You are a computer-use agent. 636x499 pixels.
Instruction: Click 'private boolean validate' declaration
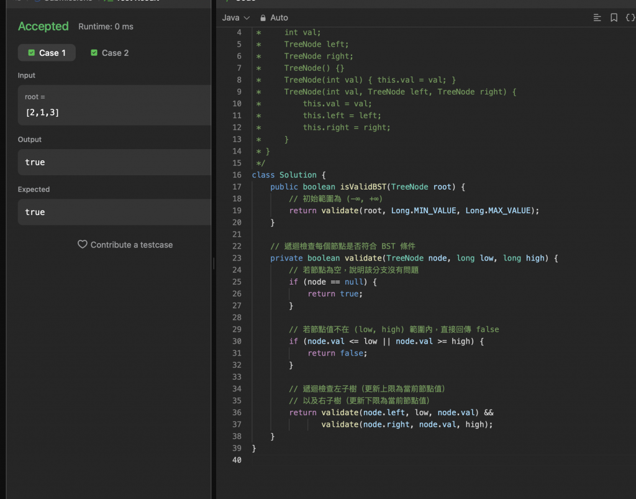click(x=326, y=258)
